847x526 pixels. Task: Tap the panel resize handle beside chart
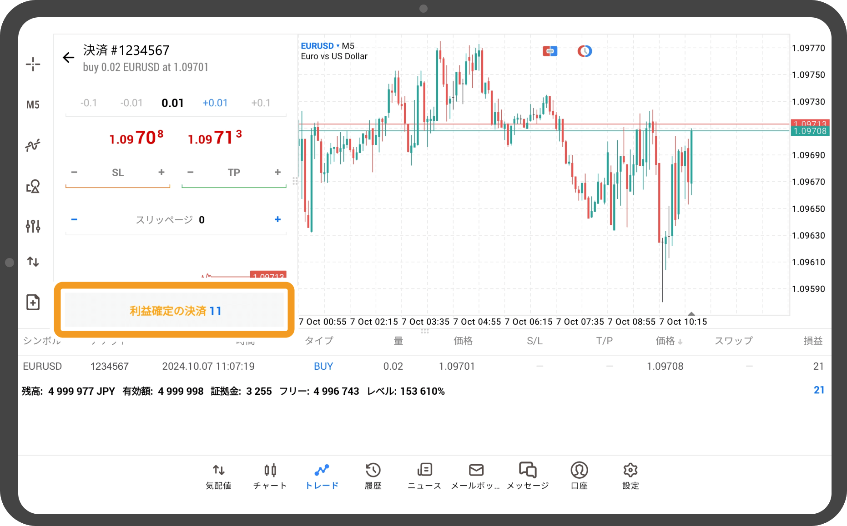(x=295, y=181)
